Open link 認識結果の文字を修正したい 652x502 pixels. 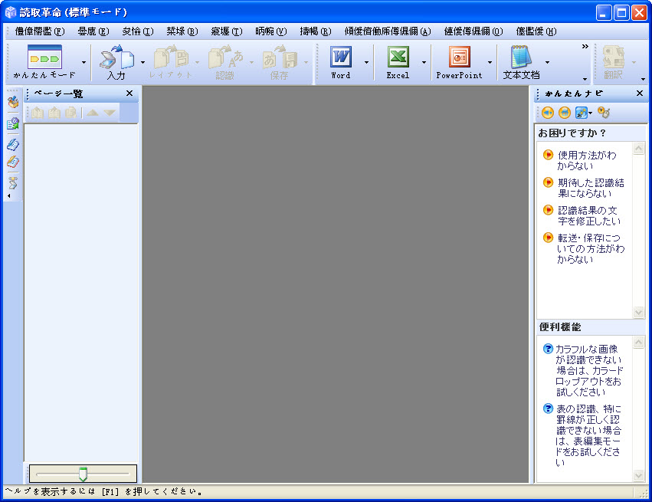[x=589, y=215]
